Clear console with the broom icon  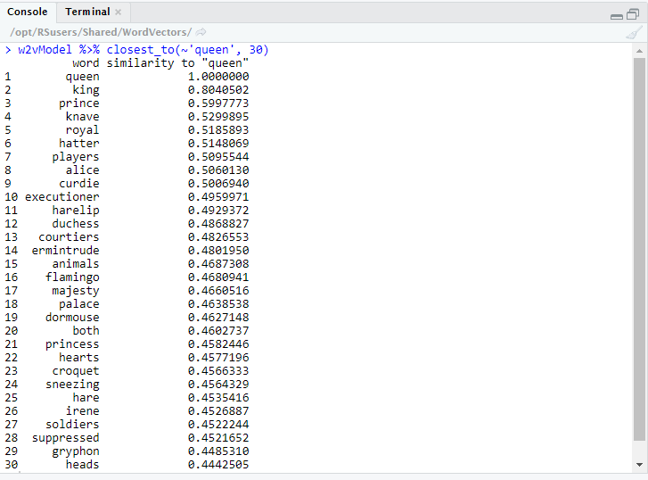click(634, 32)
